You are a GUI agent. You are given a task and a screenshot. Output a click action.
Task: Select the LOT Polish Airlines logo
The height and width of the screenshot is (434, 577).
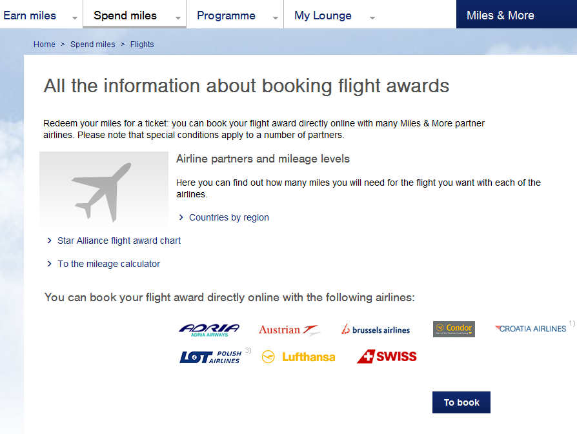coord(210,357)
